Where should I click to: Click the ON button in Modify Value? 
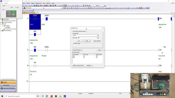79,41
